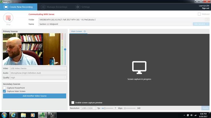This screenshot has width=211, height=118.
Task: Expand the Quality dropdown
Action: pyautogui.click(x=38, y=77)
